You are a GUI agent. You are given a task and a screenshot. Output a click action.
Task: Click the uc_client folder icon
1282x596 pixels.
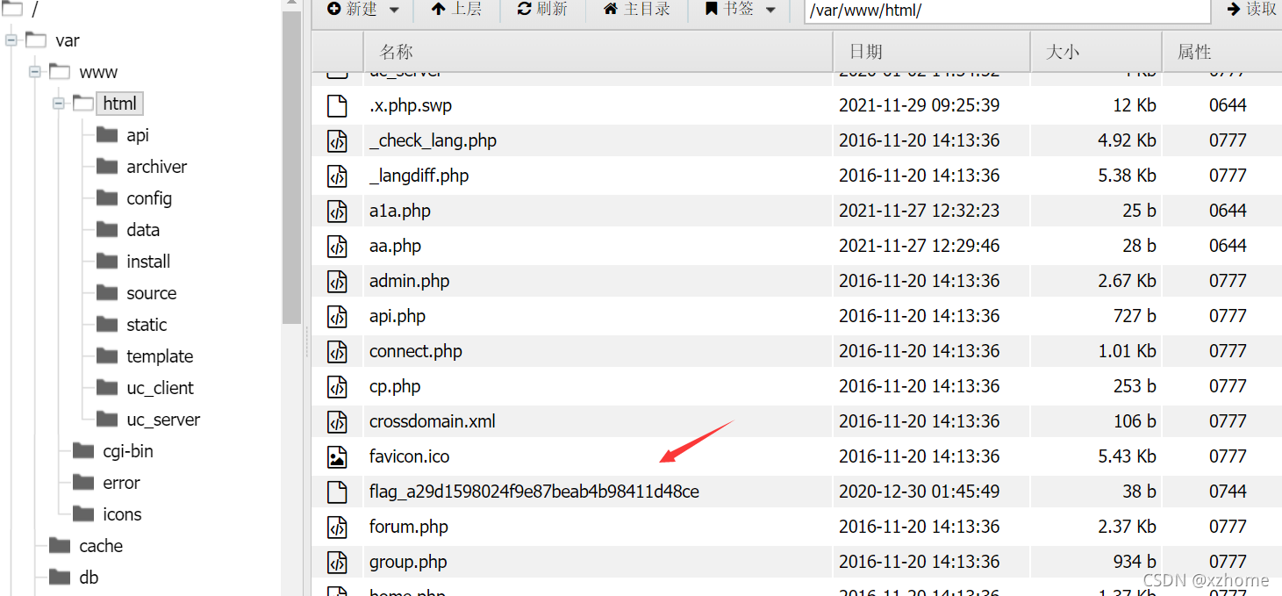click(x=107, y=387)
